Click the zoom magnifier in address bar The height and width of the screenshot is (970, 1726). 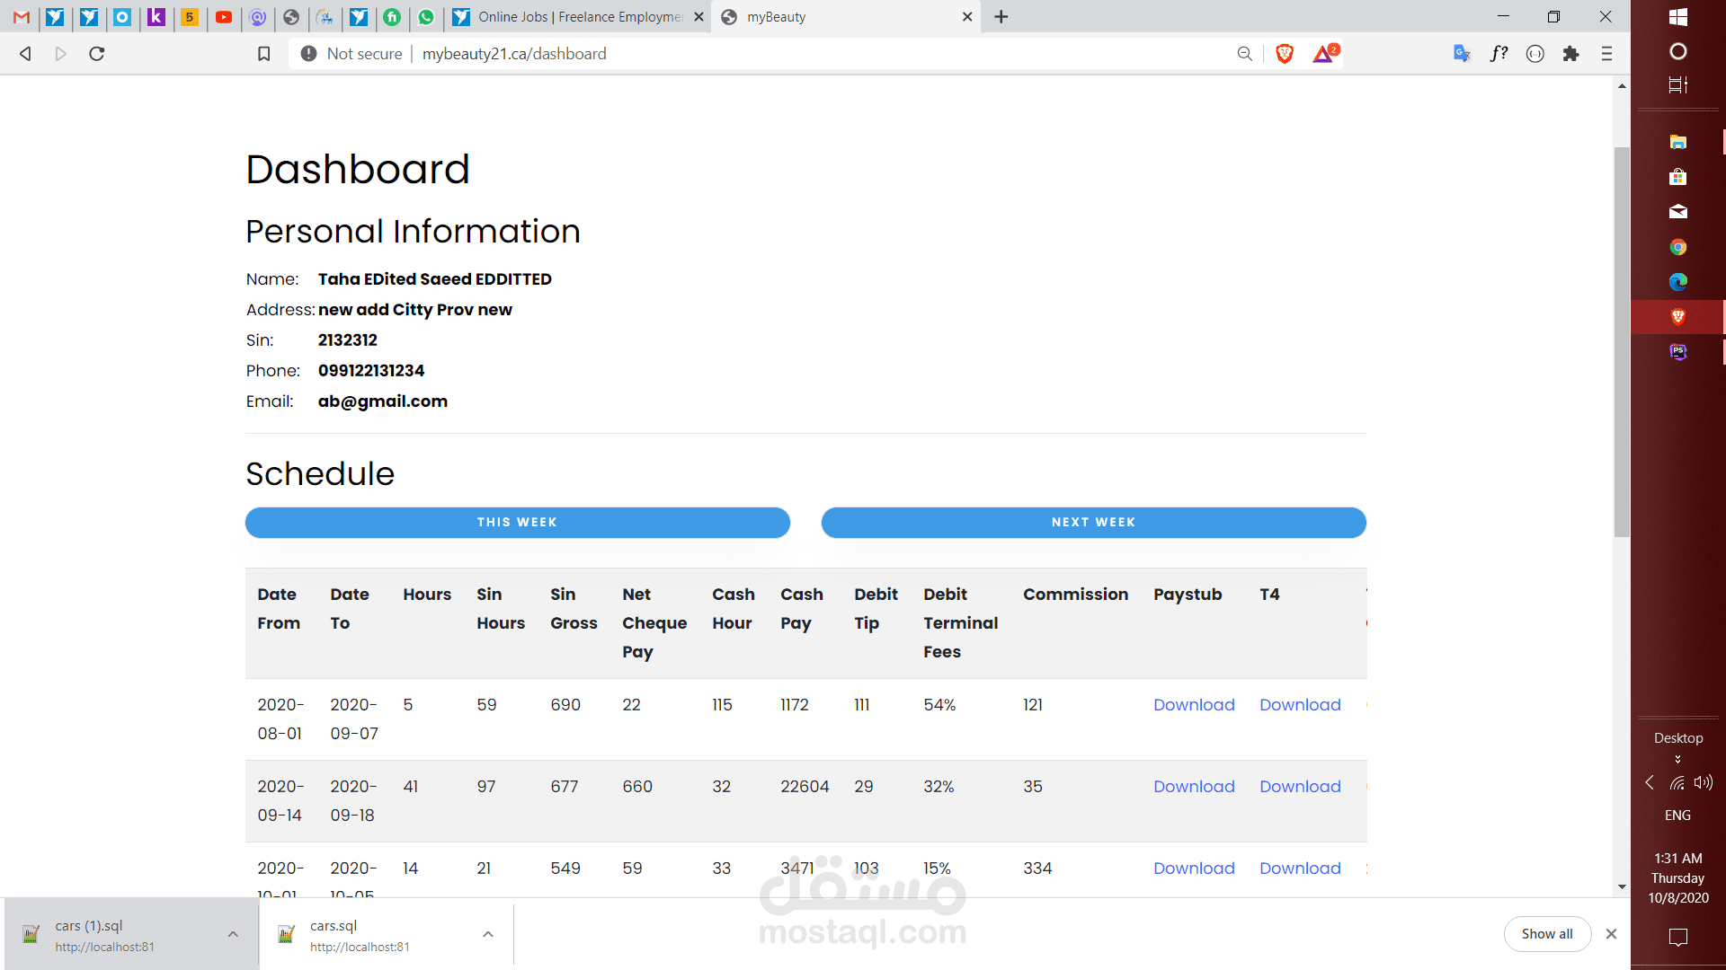pos(1244,54)
